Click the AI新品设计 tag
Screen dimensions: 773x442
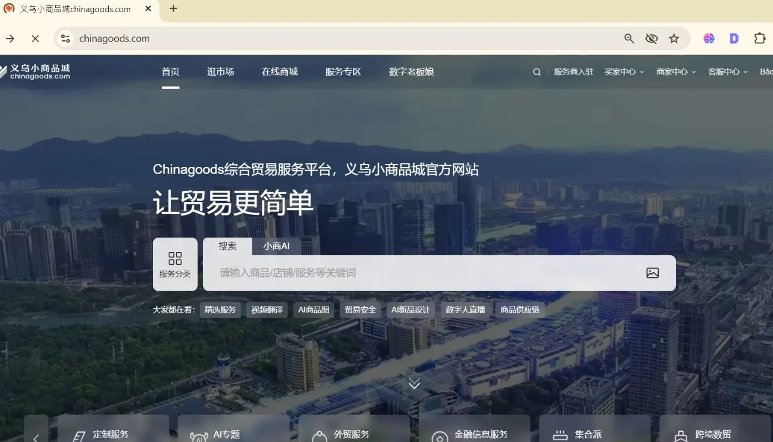tap(411, 310)
